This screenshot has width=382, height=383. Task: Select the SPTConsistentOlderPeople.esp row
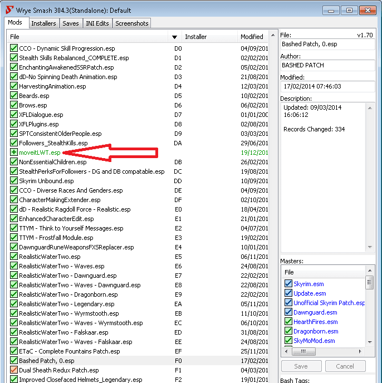[138, 134]
